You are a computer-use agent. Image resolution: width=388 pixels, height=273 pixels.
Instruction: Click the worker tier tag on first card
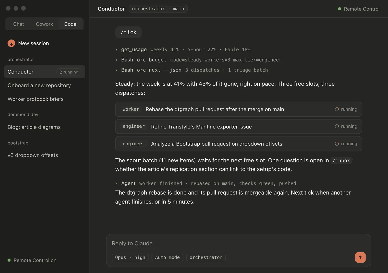[x=131, y=109]
